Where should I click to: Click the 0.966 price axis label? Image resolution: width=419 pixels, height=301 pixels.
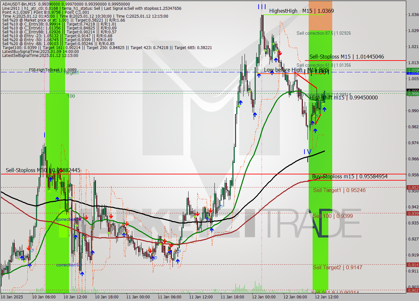coord(413,159)
